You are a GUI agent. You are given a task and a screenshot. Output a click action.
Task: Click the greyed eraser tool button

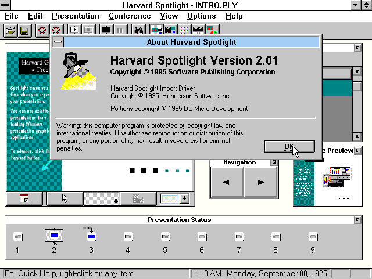pos(138,199)
